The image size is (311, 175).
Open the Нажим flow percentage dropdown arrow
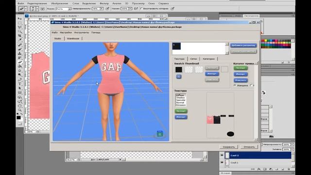click(130, 9)
